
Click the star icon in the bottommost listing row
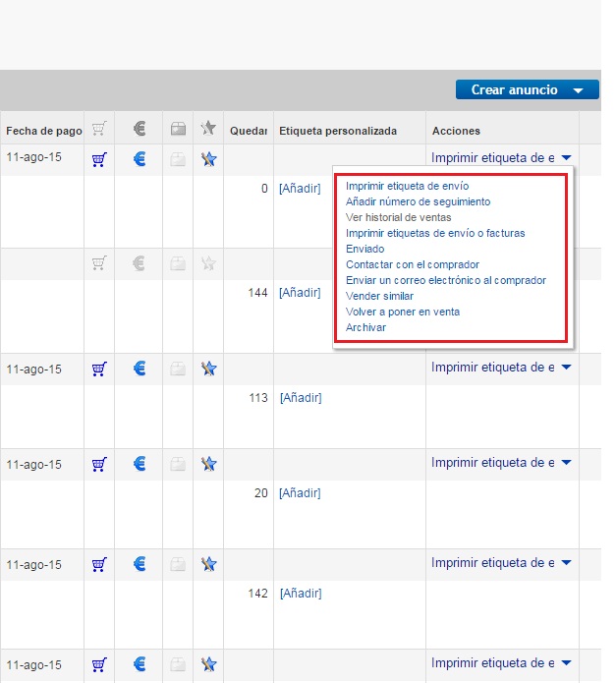point(208,664)
